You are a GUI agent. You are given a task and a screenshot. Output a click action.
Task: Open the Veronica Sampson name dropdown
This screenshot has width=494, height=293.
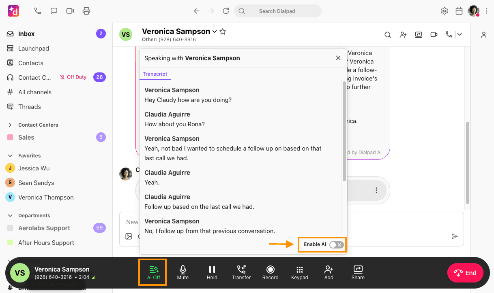click(215, 31)
